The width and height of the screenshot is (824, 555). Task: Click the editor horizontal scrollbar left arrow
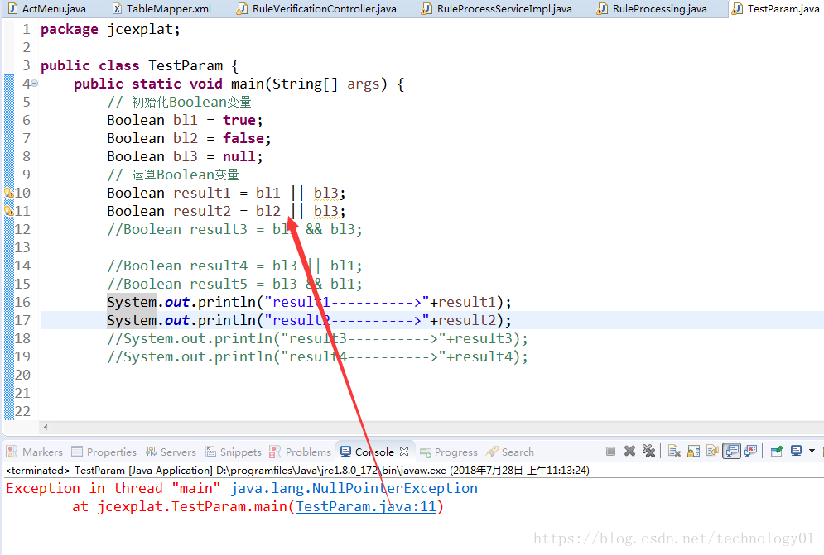(x=46, y=427)
